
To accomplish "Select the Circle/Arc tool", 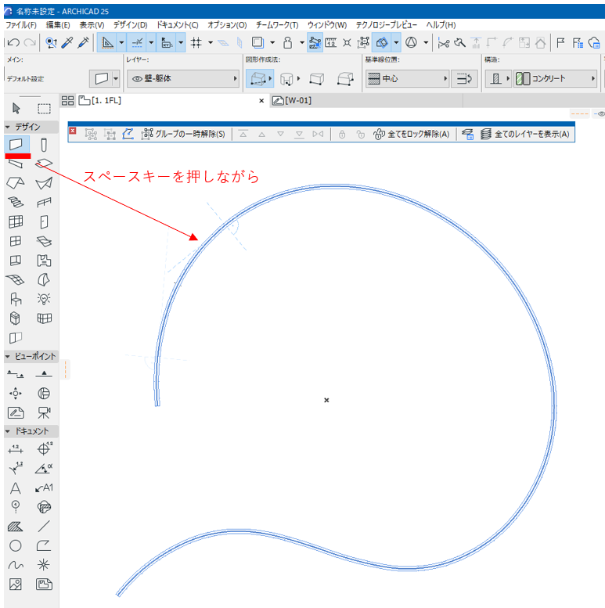I will click(16, 545).
